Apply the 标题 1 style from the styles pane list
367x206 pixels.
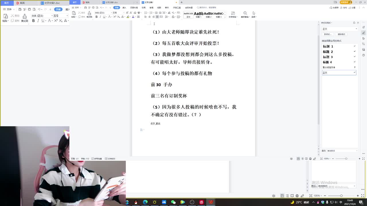tap(339, 46)
